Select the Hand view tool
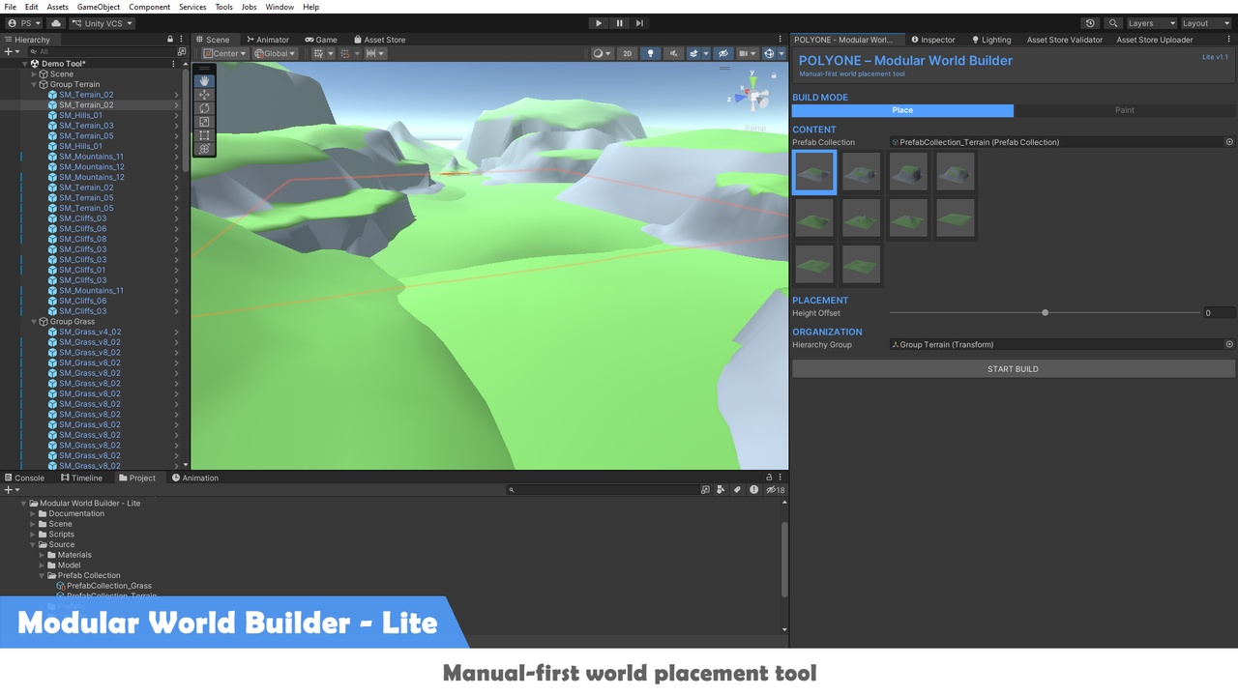Viewport: 1238px width, 696px height. click(x=204, y=81)
